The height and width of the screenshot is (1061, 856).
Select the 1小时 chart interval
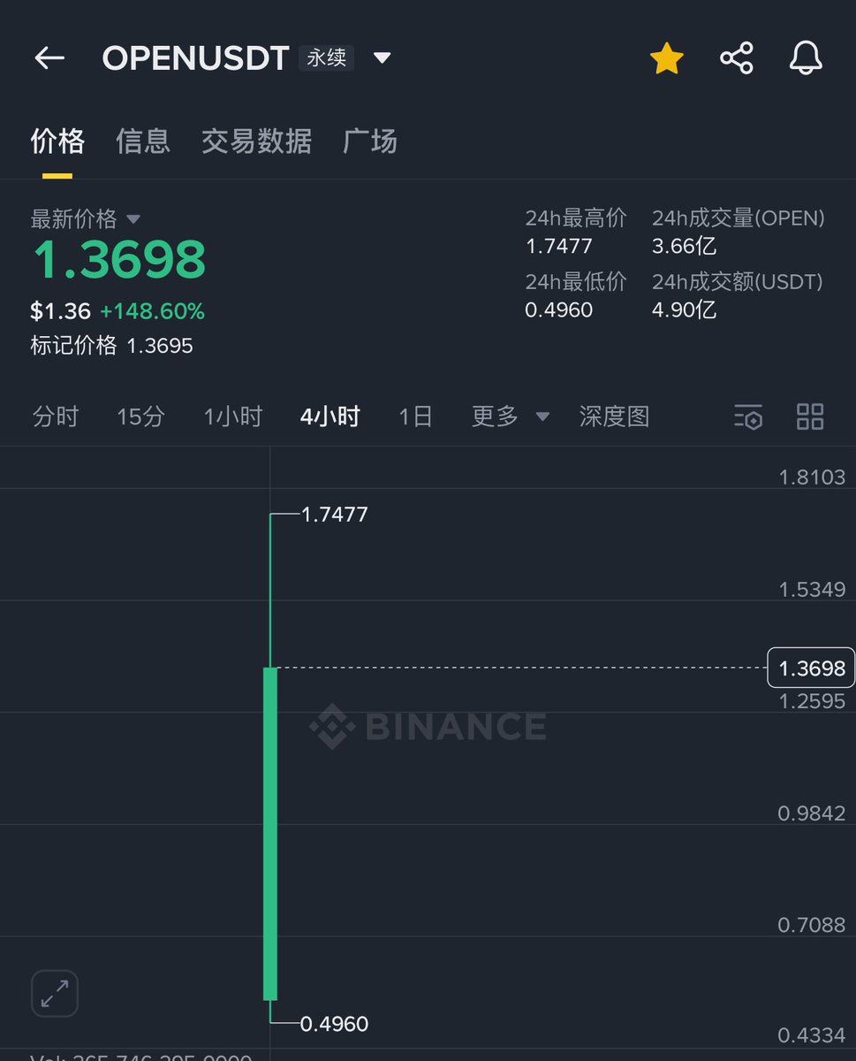(x=233, y=416)
